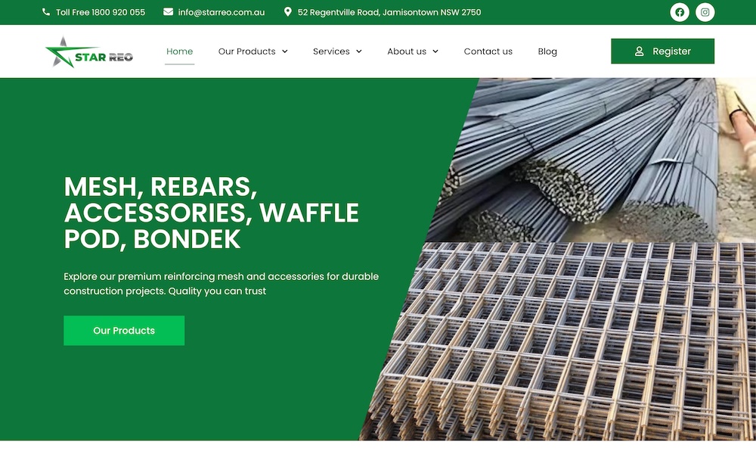Go to the Home menu item
This screenshot has width=756, height=454.
pyautogui.click(x=179, y=51)
